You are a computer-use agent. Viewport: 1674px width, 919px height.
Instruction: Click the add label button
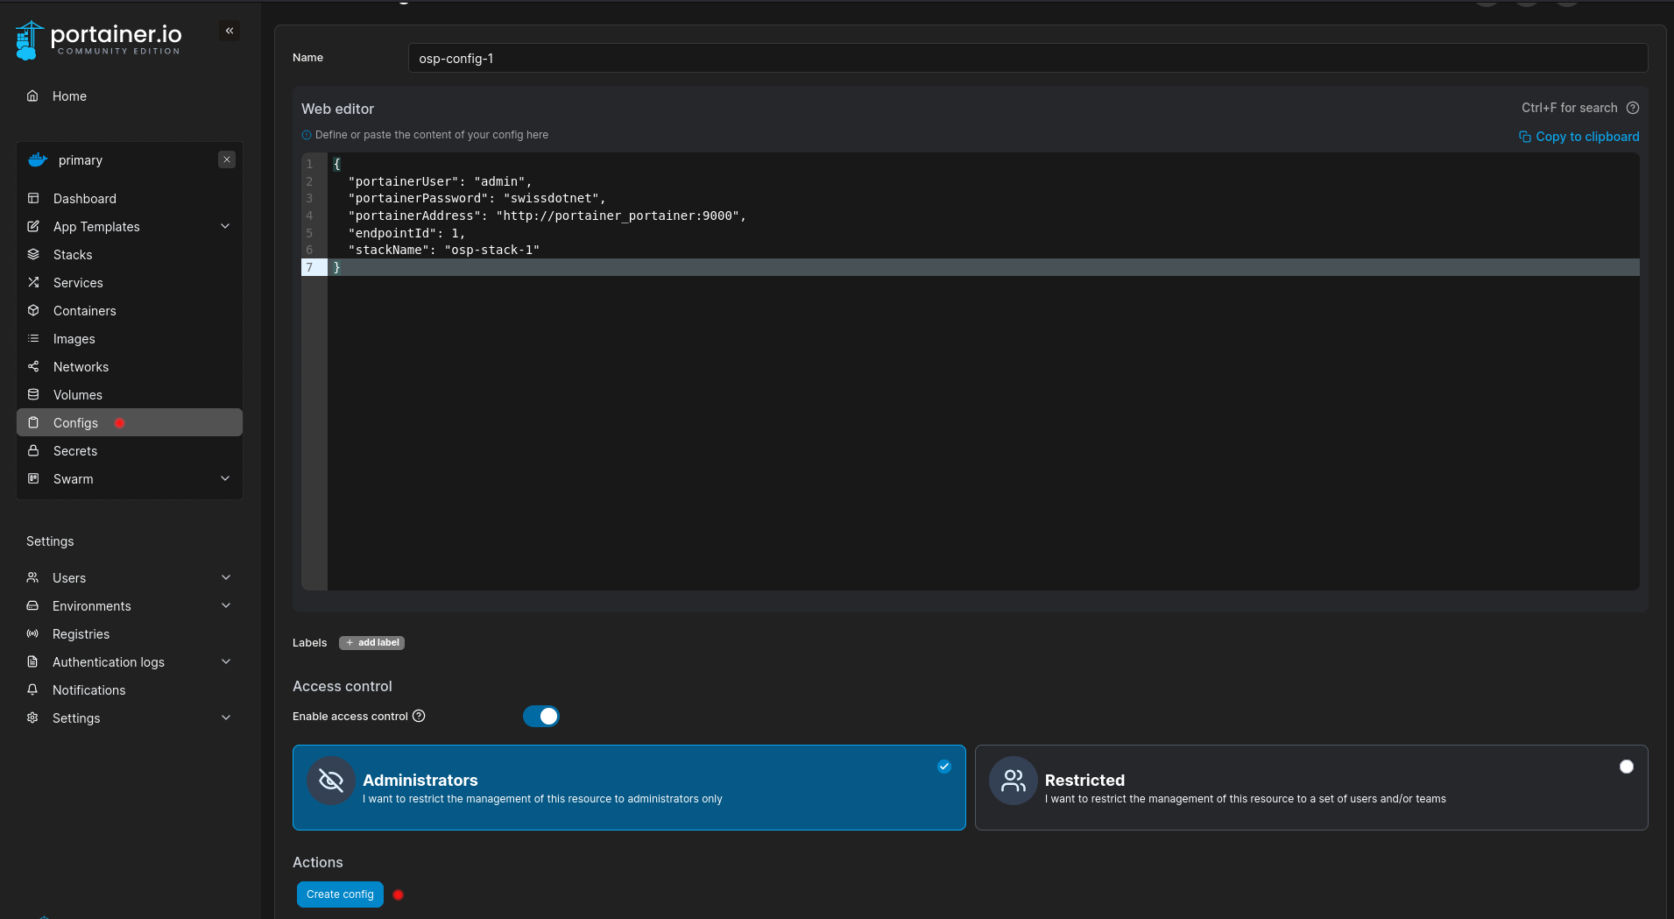(371, 643)
